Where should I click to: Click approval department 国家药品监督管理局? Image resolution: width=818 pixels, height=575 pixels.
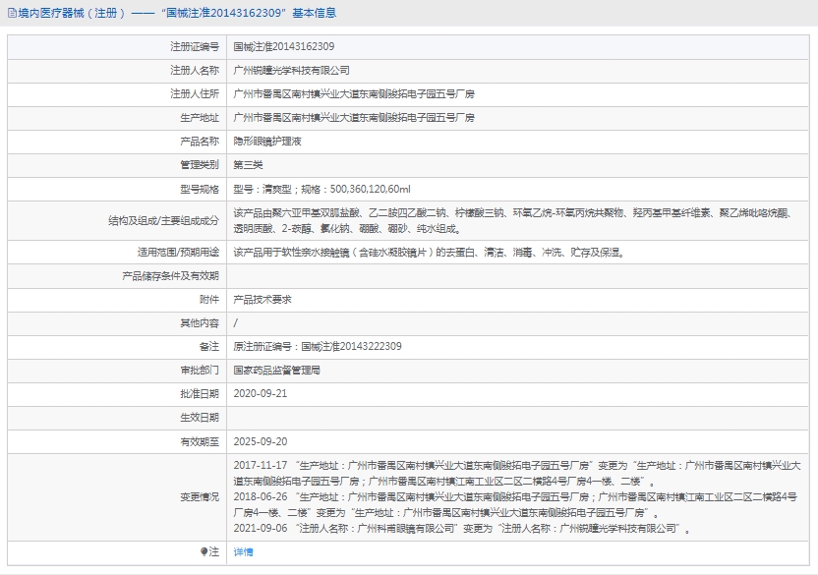pyautogui.click(x=276, y=371)
